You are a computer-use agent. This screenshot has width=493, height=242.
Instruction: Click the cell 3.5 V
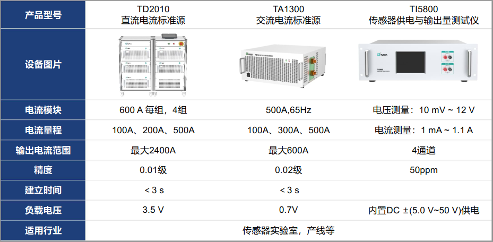pos(153,210)
